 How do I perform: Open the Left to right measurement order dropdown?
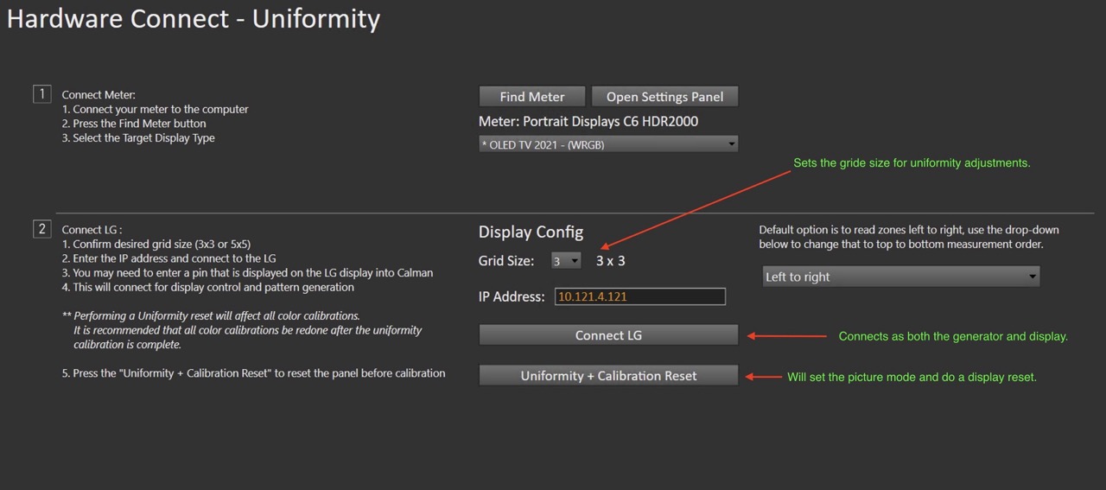(x=901, y=277)
